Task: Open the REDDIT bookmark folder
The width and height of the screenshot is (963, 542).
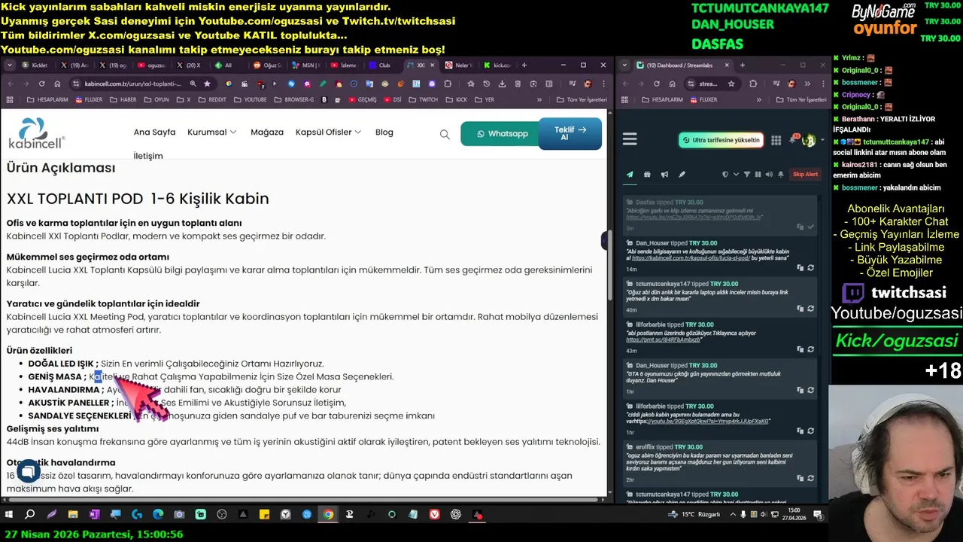Action: coord(212,99)
